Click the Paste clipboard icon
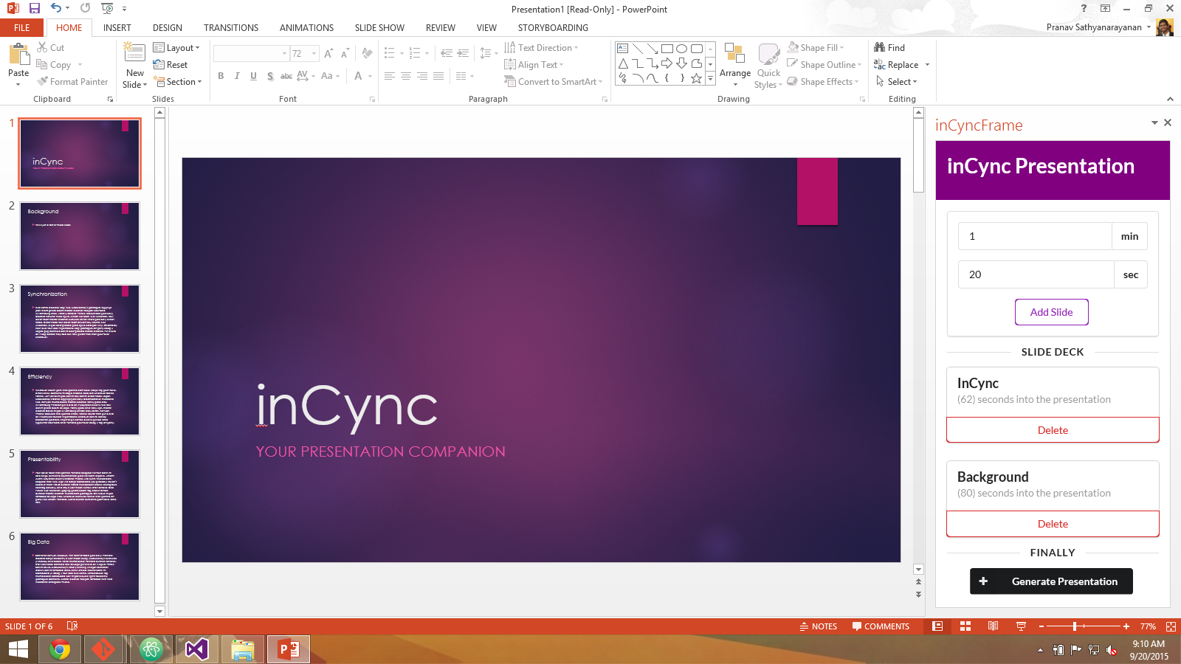1181x664 pixels. 18,54
